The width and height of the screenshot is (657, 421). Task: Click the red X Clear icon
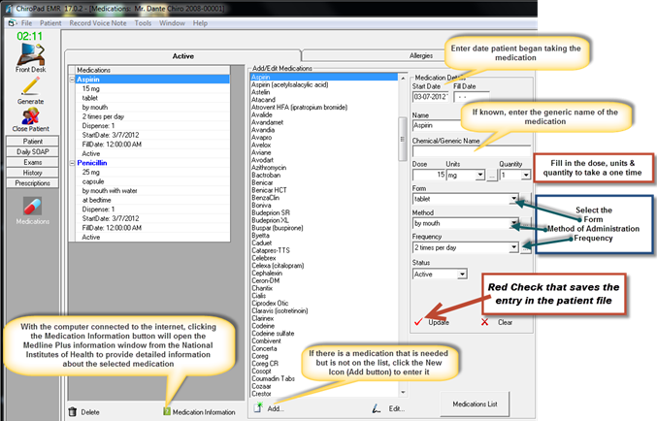[x=484, y=322]
